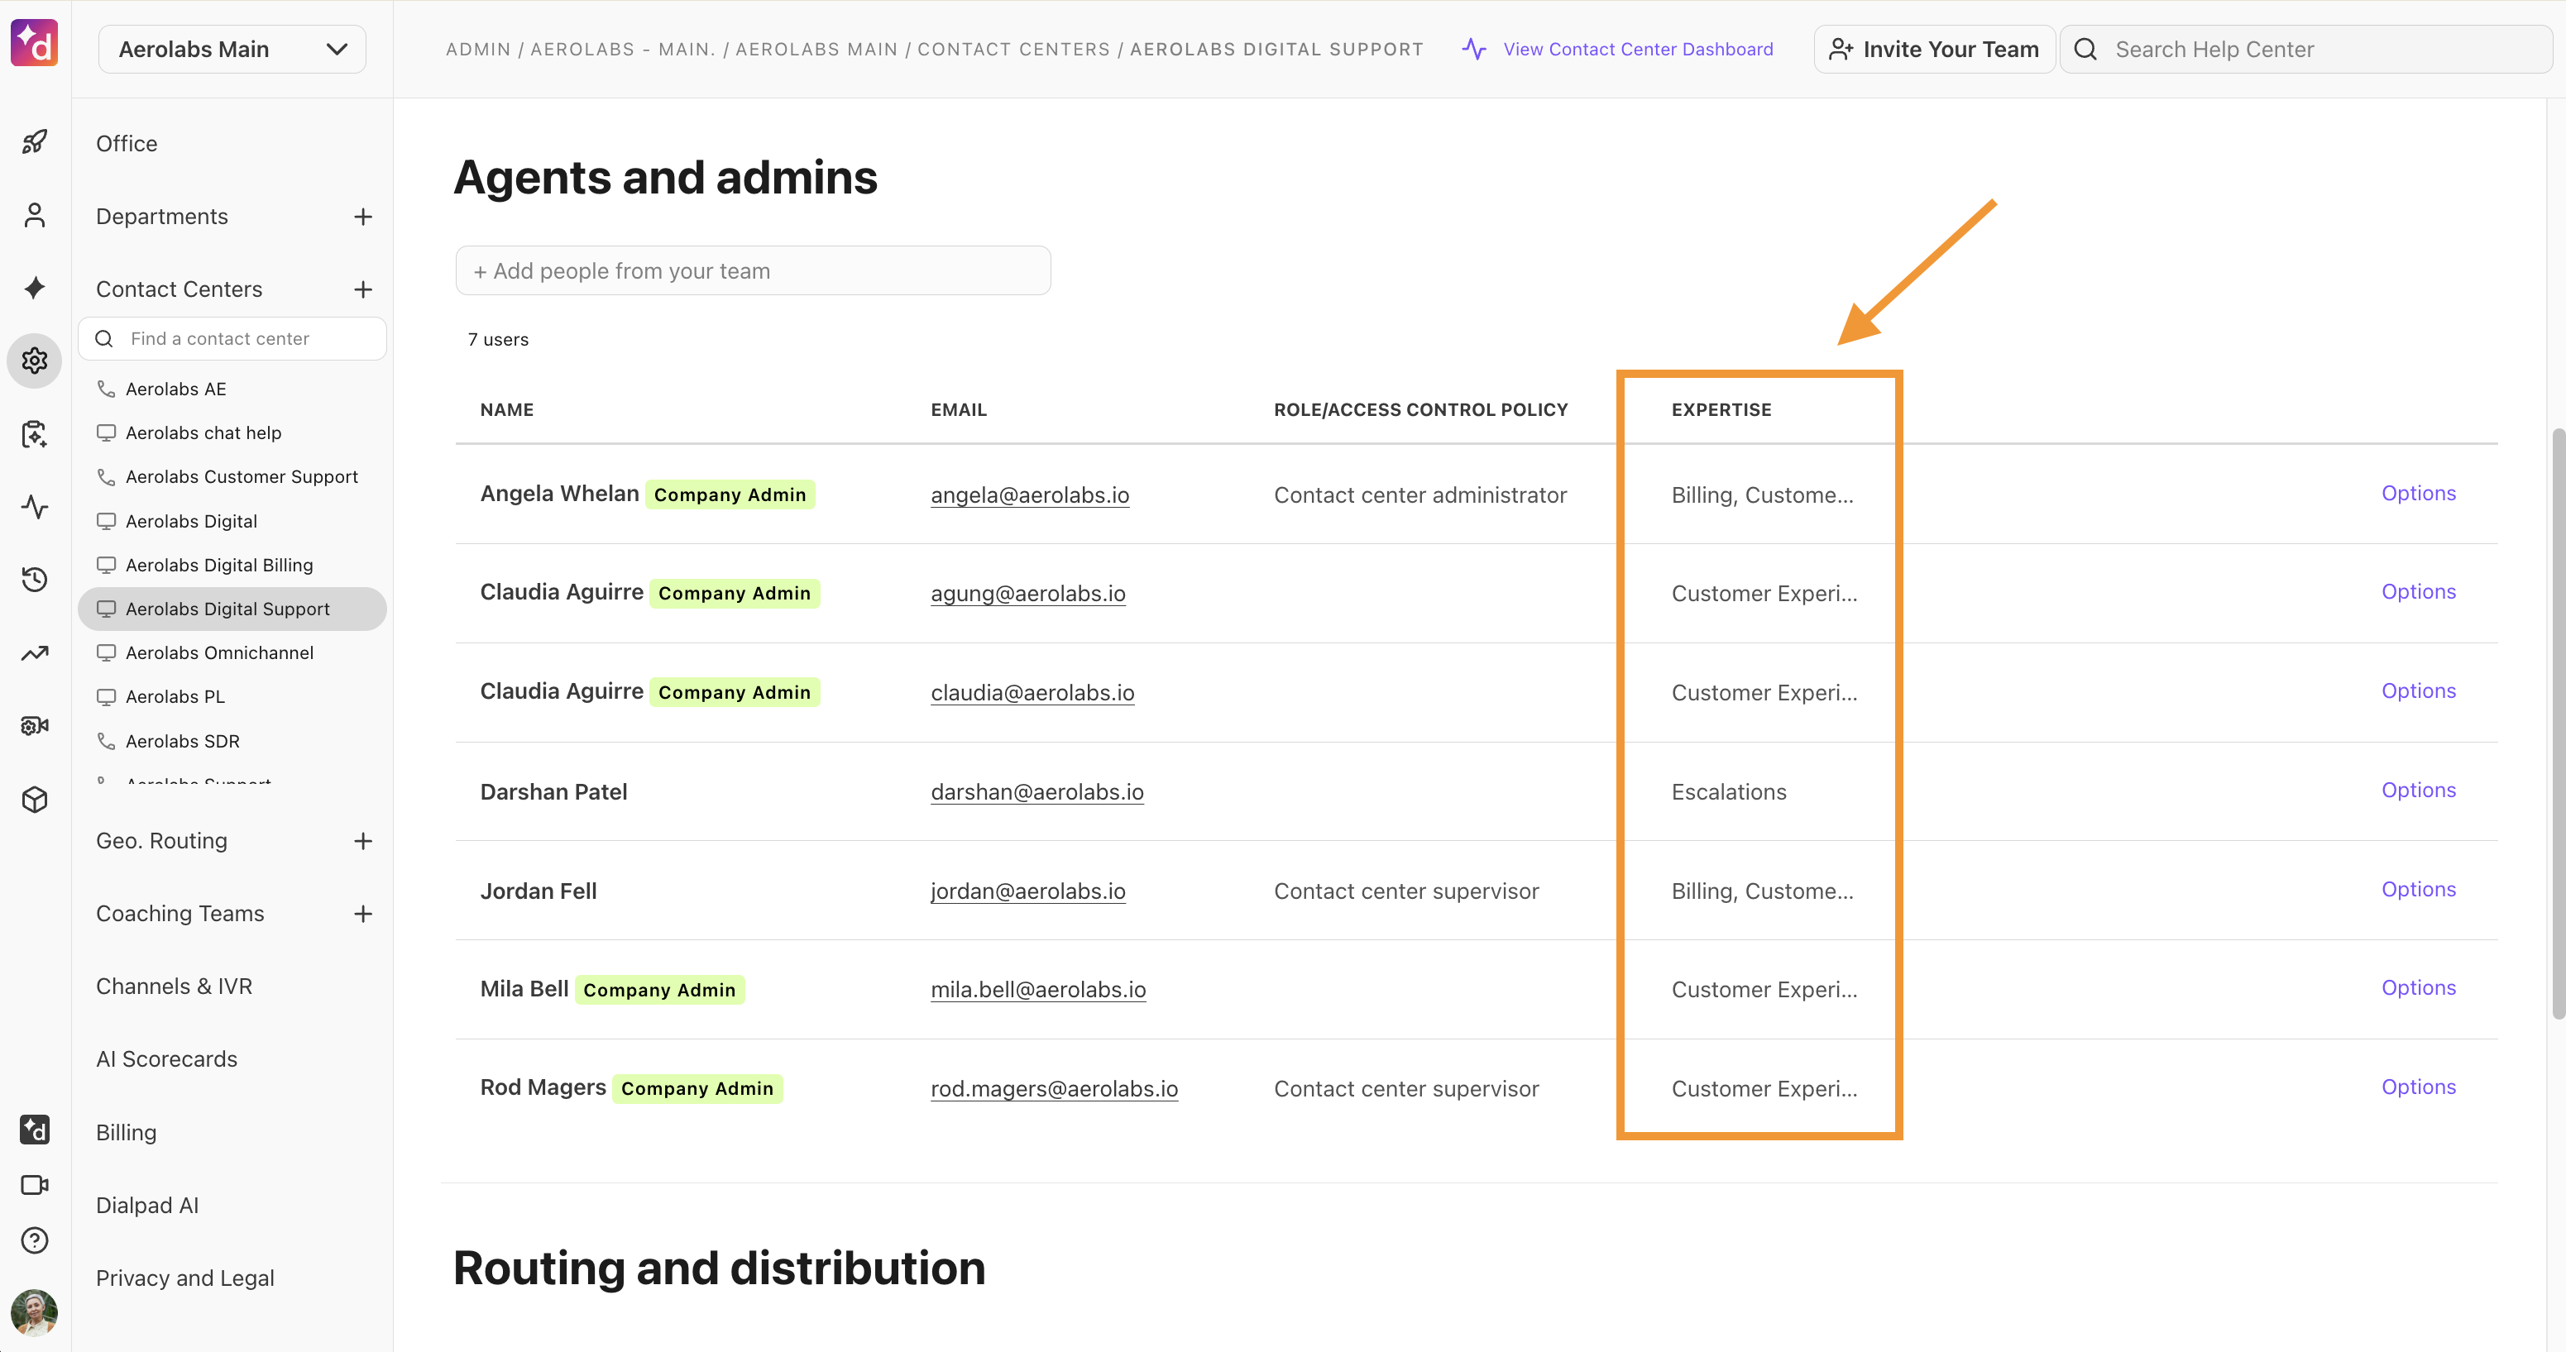Click the rod.magers@aerolabs.io email link

pos(1054,1088)
